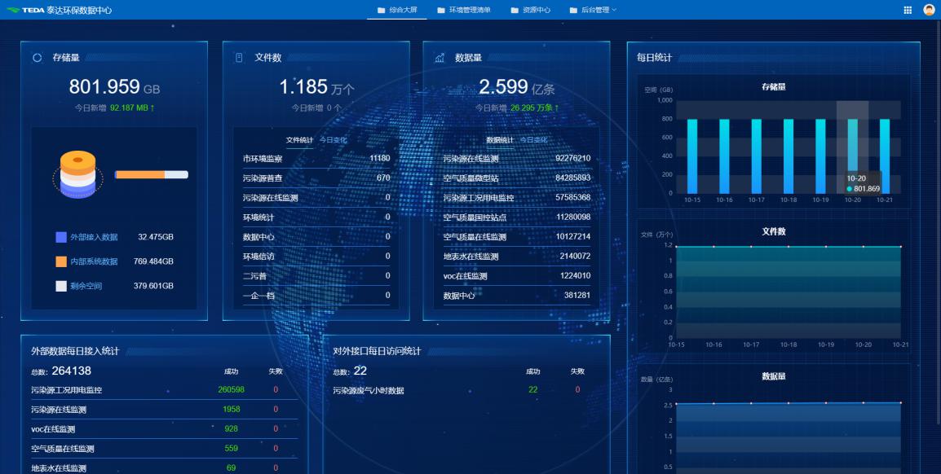This screenshot has width=941, height=474.
Task: Click the folder icon beside 资源中心
Action: (x=514, y=11)
